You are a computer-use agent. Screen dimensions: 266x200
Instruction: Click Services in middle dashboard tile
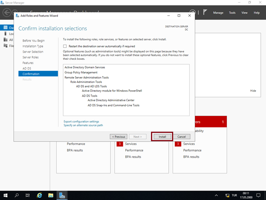click(x=131, y=144)
